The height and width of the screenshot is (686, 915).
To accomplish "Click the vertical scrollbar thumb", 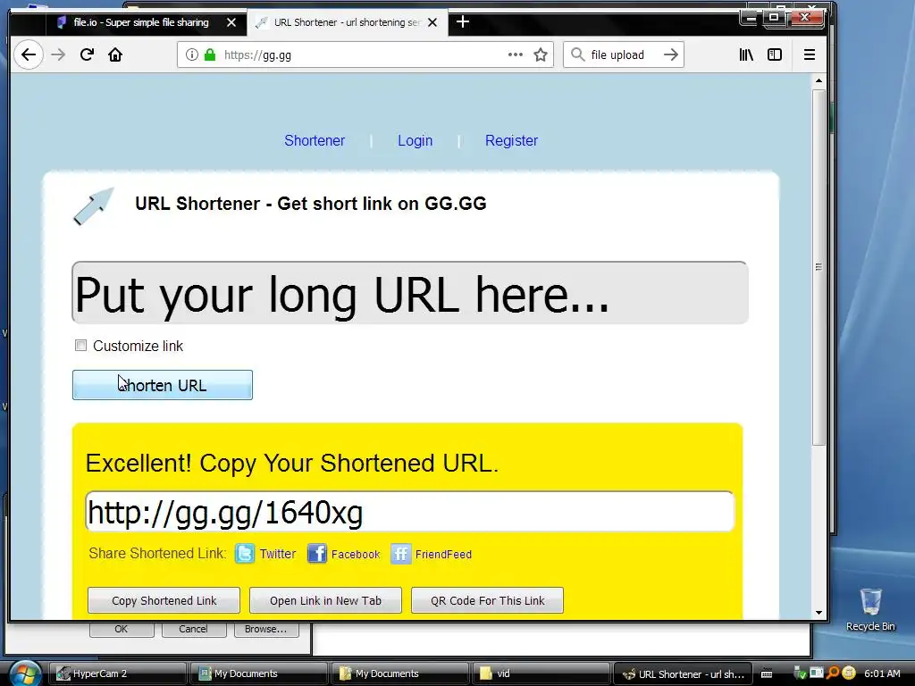I will [818, 267].
